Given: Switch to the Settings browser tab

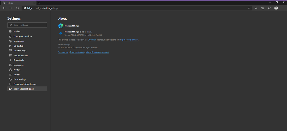Looking at the screenshot, I should [x=18, y=3].
